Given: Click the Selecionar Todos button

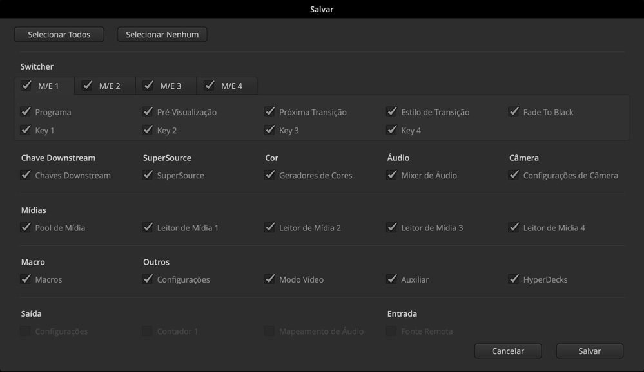Looking at the screenshot, I should click(x=59, y=35).
